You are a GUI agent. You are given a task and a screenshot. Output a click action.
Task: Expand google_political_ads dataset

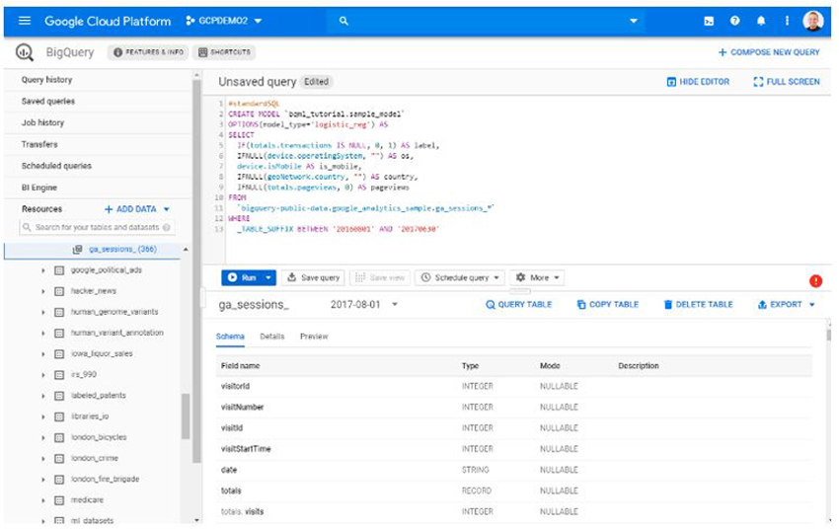point(43,270)
